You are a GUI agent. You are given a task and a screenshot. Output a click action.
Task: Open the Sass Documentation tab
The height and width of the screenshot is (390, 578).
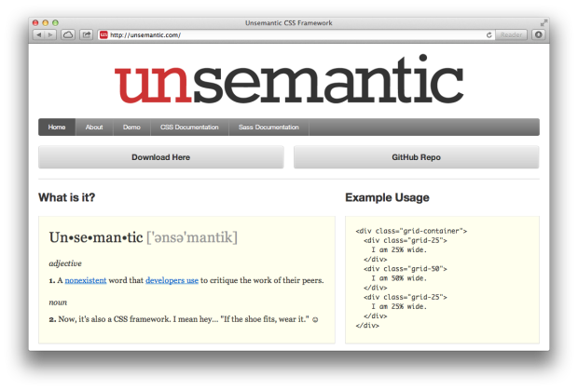(268, 127)
